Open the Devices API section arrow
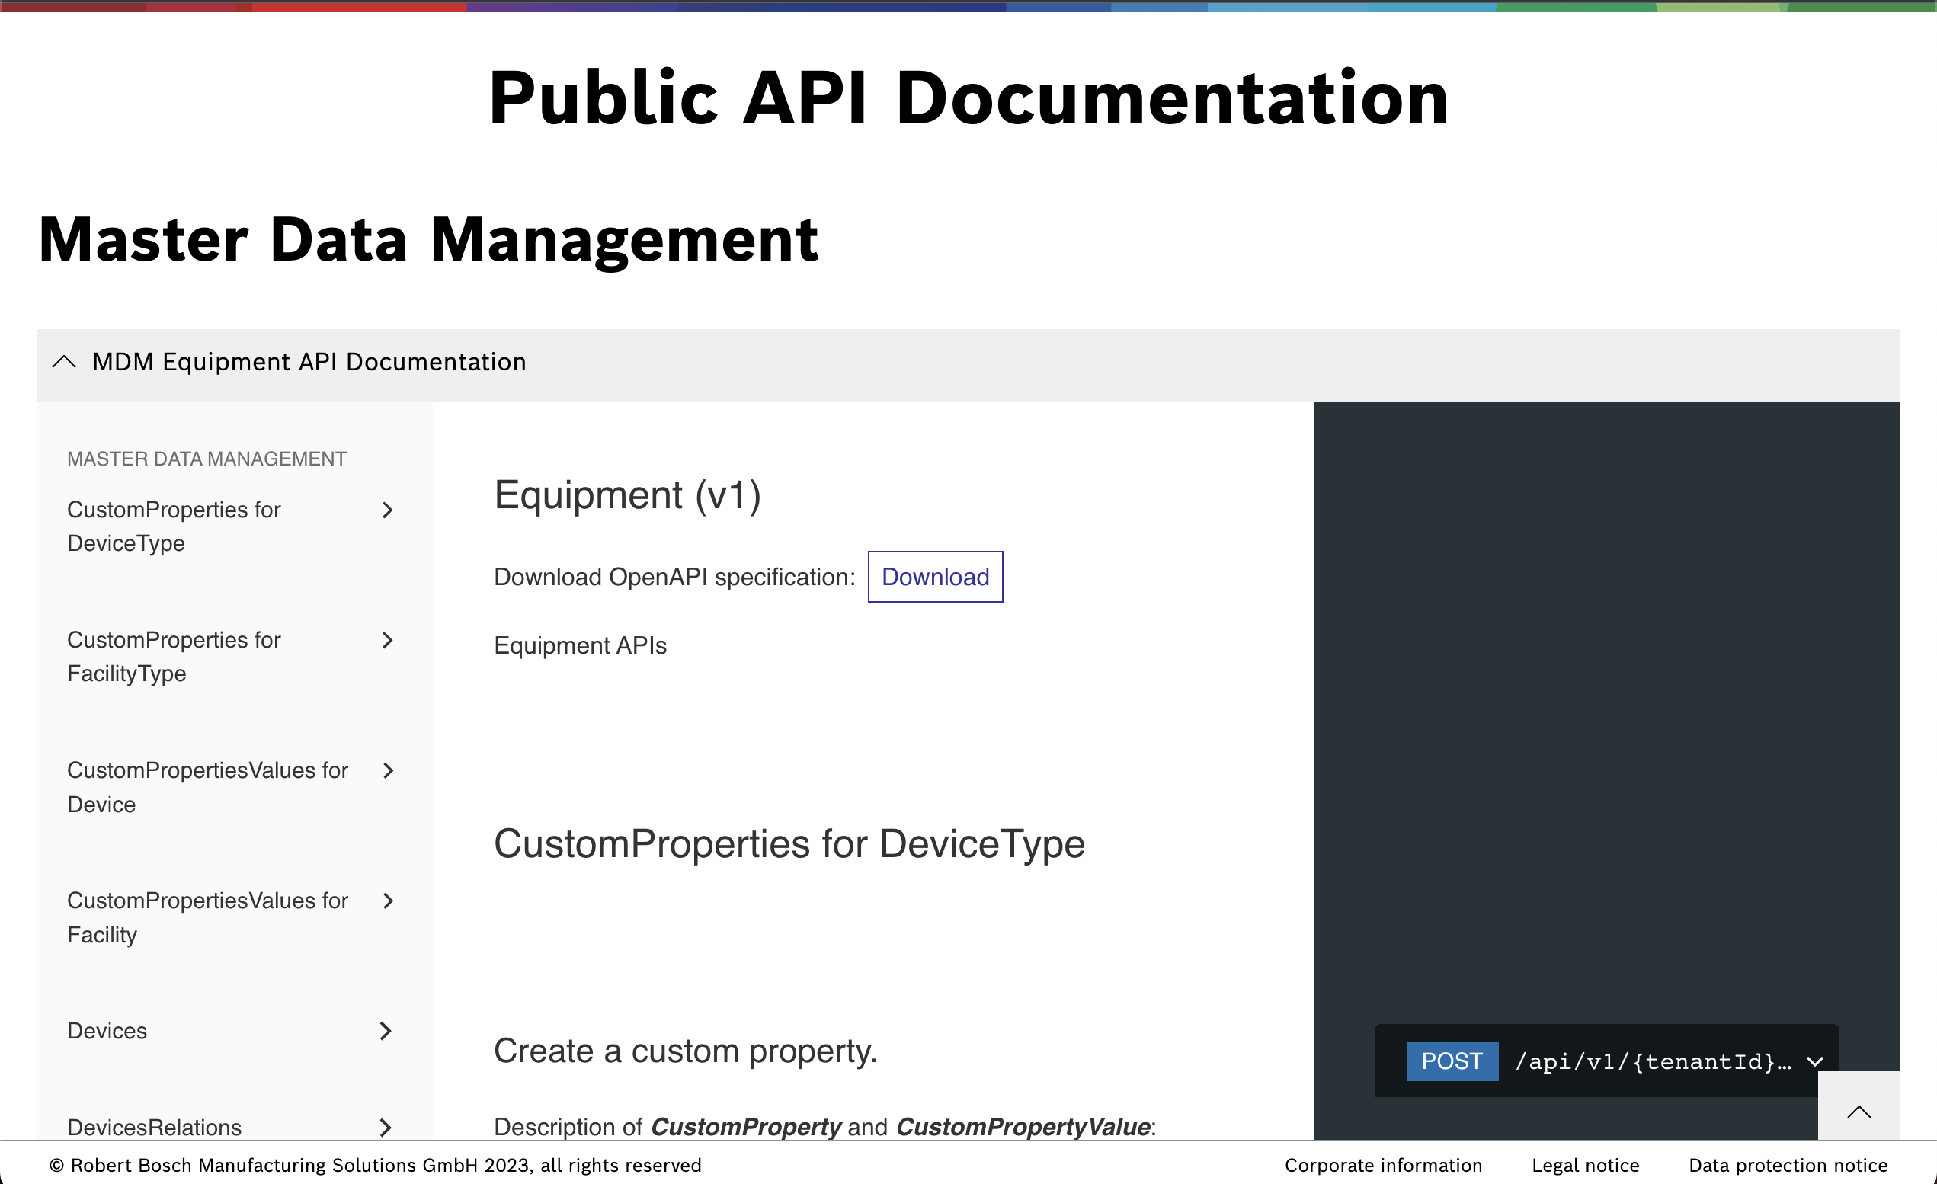Image resolution: width=1937 pixels, height=1184 pixels. pyautogui.click(x=386, y=1031)
